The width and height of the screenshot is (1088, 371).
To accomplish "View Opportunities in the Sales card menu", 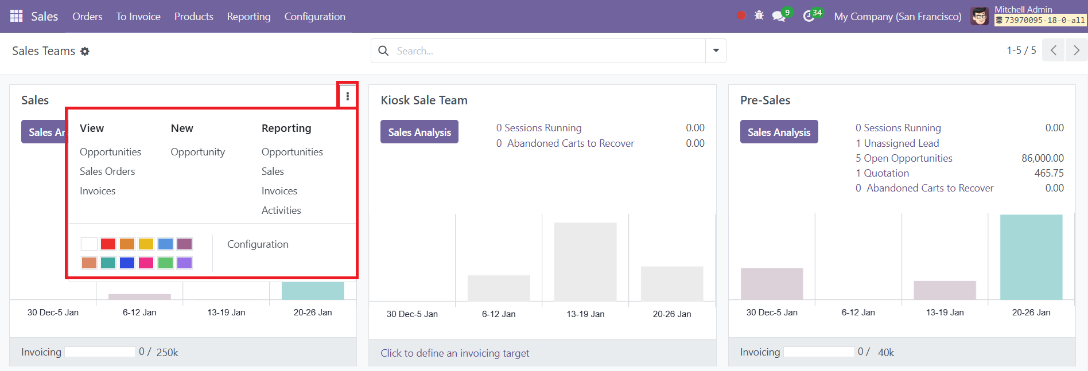I will [x=110, y=152].
